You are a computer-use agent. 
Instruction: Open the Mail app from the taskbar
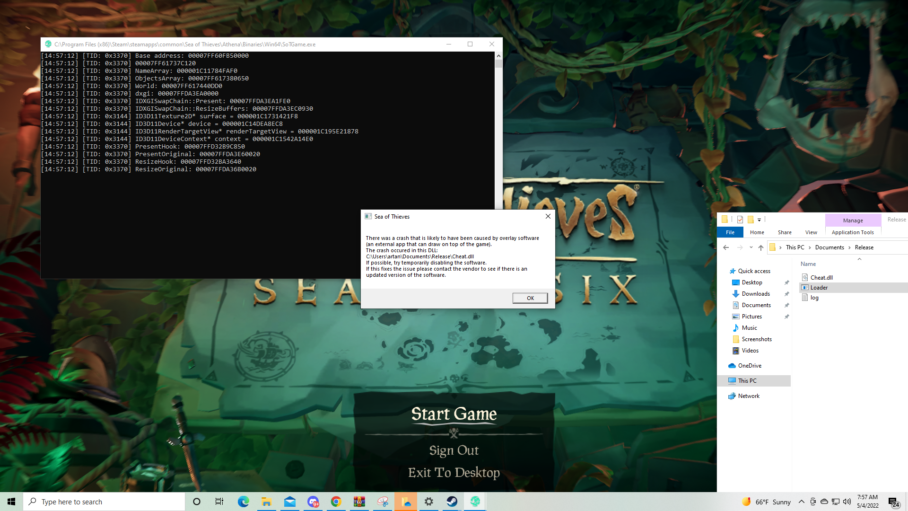[289, 502]
